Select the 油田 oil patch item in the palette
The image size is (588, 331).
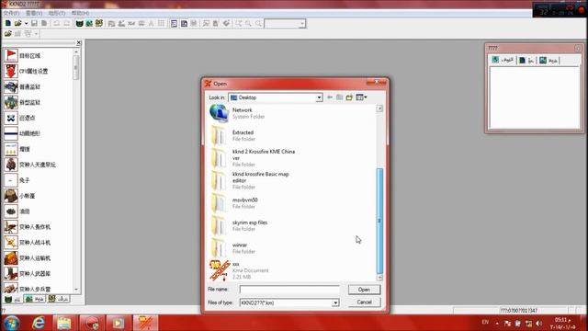[x=17, y=211]
